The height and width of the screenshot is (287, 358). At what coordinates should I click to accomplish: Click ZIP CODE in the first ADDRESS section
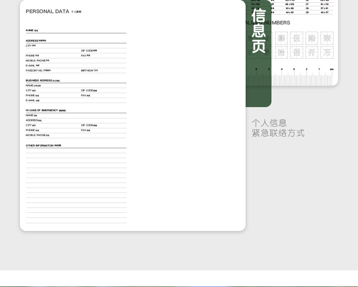[89, 51]
